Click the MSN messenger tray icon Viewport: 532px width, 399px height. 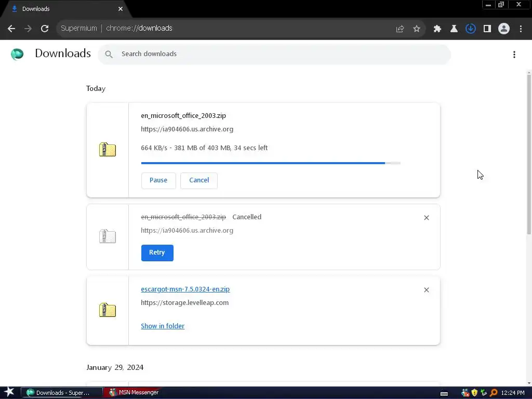click(x=465, y=393)
